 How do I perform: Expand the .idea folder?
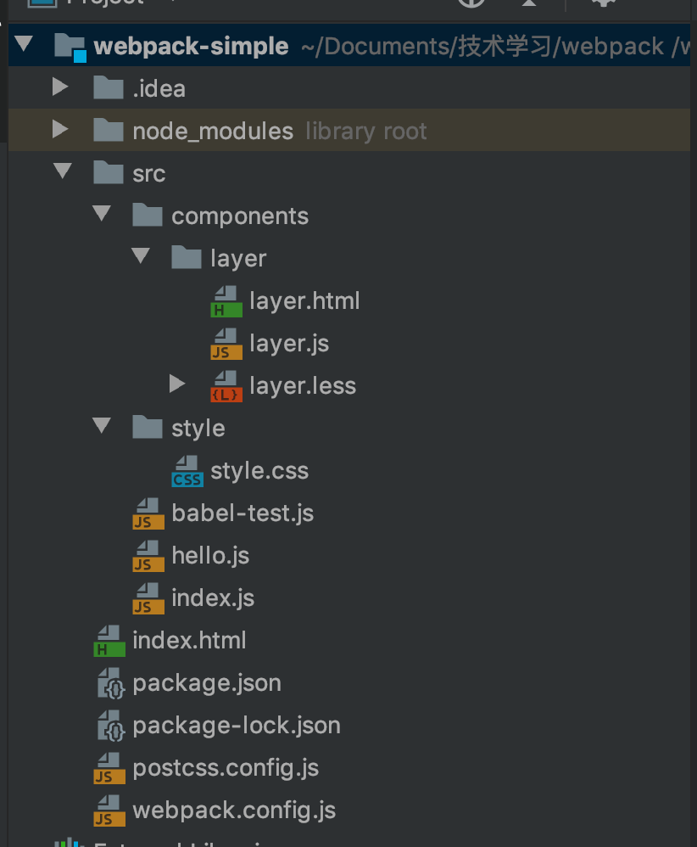(x=59, y=87)
